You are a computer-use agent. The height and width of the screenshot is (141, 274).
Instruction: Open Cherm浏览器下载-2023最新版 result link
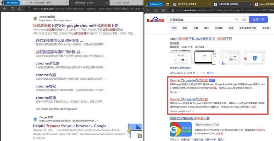click(201, 39)
